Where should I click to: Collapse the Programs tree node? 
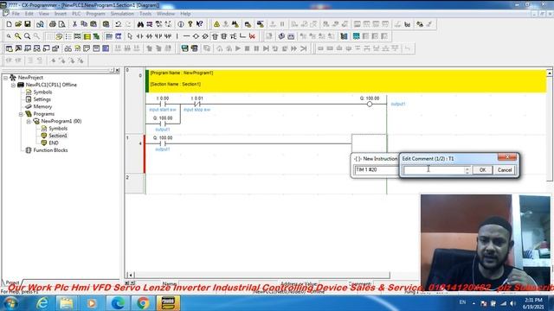pyautogui.click(x=21, y=114)
